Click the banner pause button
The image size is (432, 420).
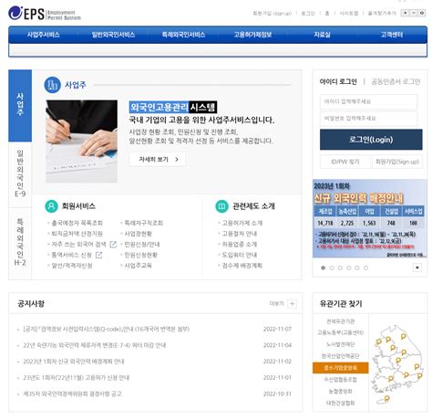[417, 268]
